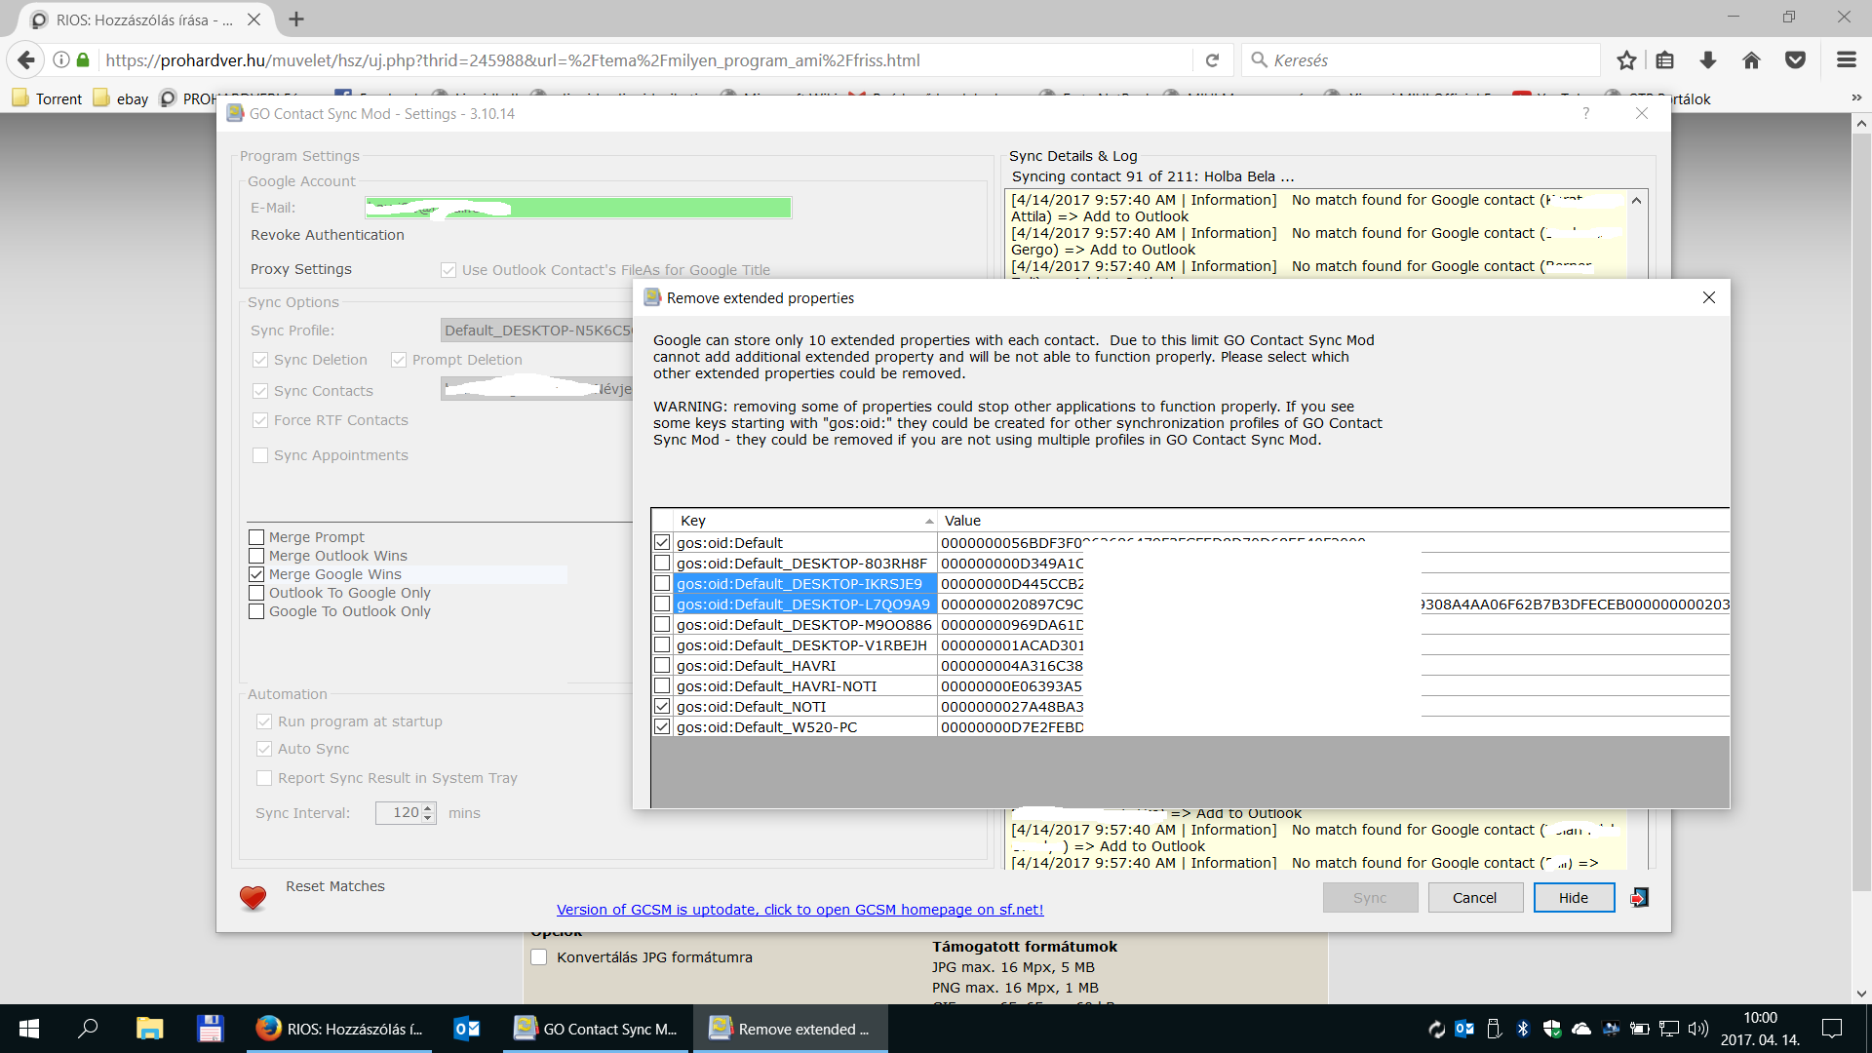
Task: Open the Firefox hamburger menu
Action: pyautogui.click(x=1846, y=60)
